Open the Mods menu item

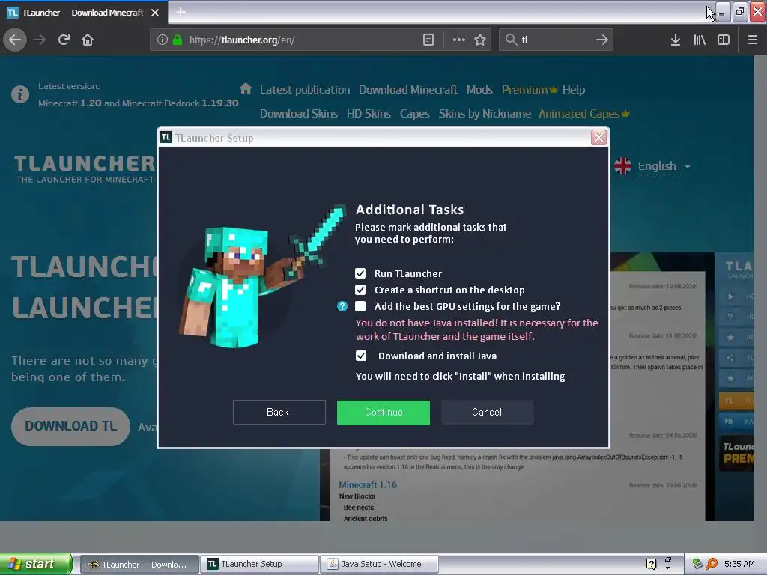pyautogui.click(x=479, y=90)
